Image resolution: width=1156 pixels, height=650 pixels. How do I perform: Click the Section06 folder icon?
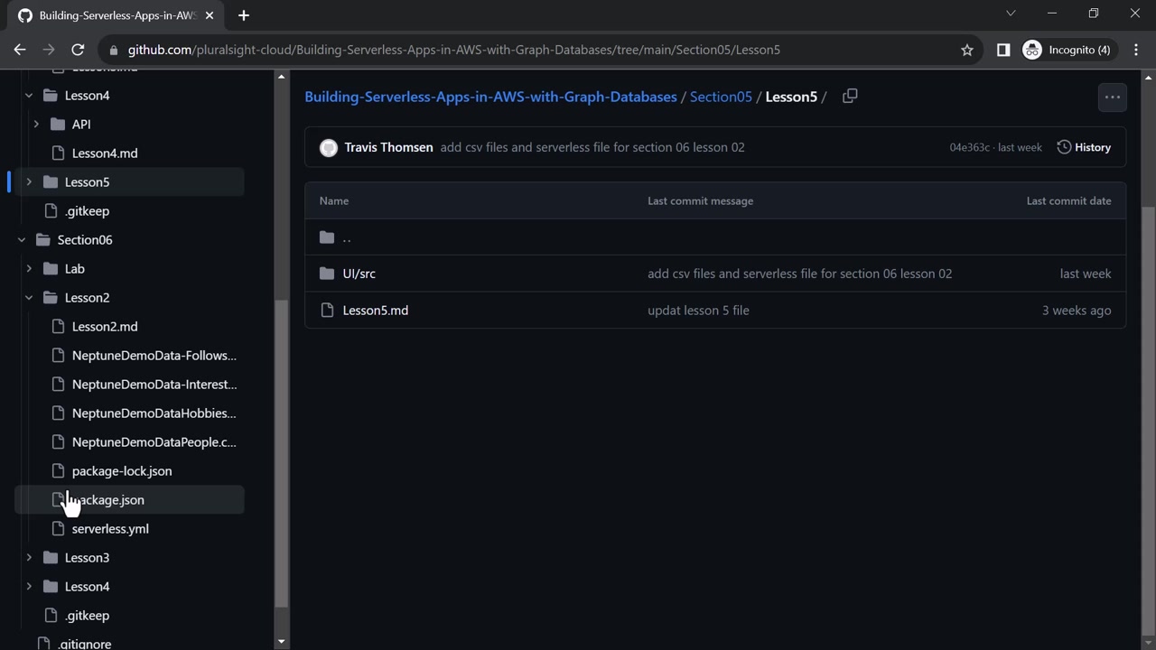[42, 240]
